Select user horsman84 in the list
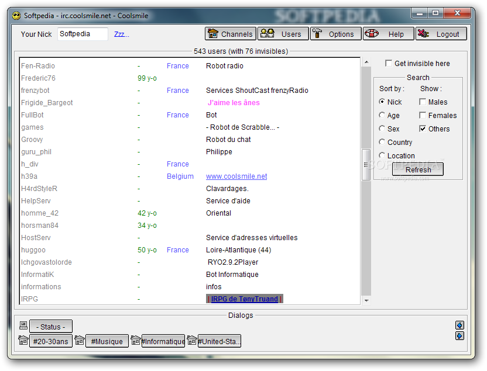This screenshot has height=371, width=487. [40, 226]
